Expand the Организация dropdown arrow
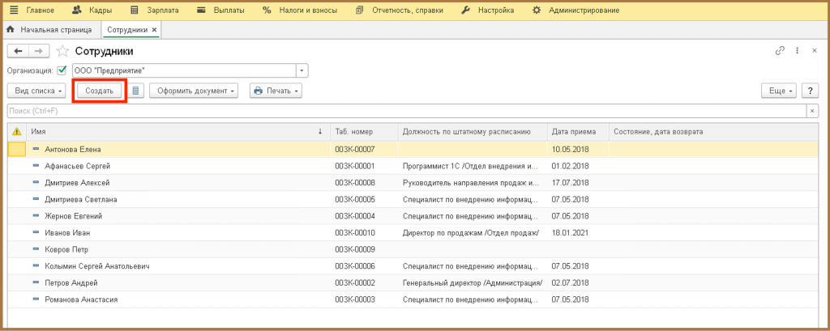 tap(302, 70)
